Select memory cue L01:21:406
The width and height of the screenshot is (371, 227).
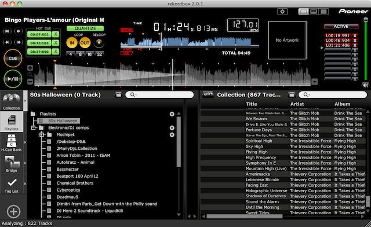(337, 45)
